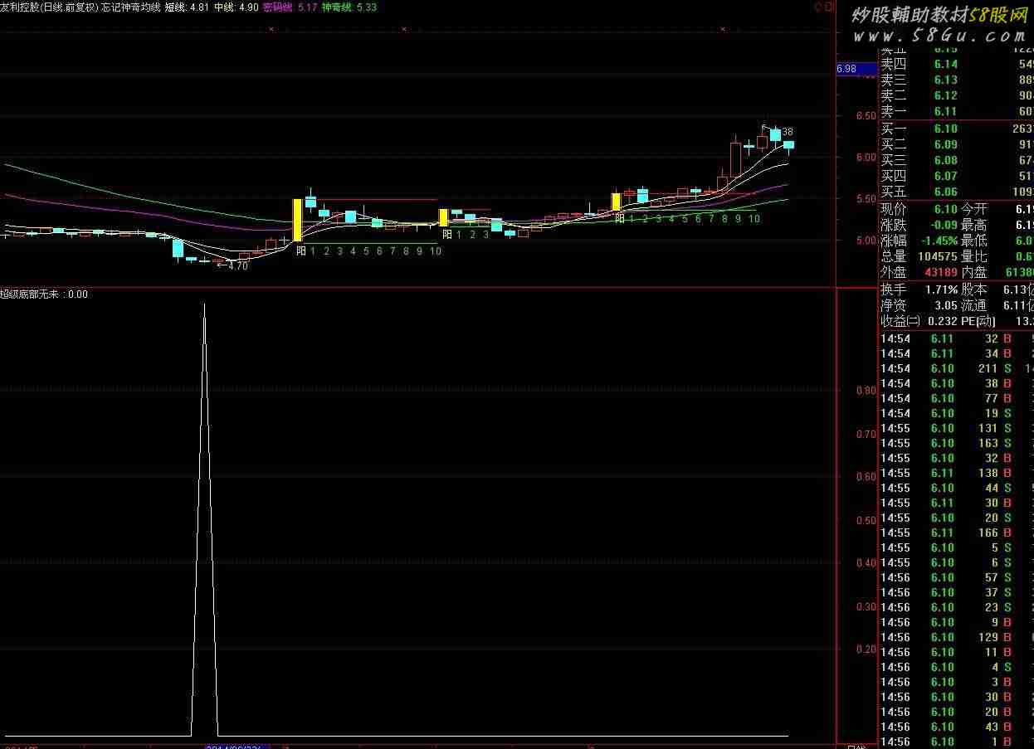Click the 换手 1.71% turnover value
The width and height of the screenshot is (1034, 749).
point(942,289)
